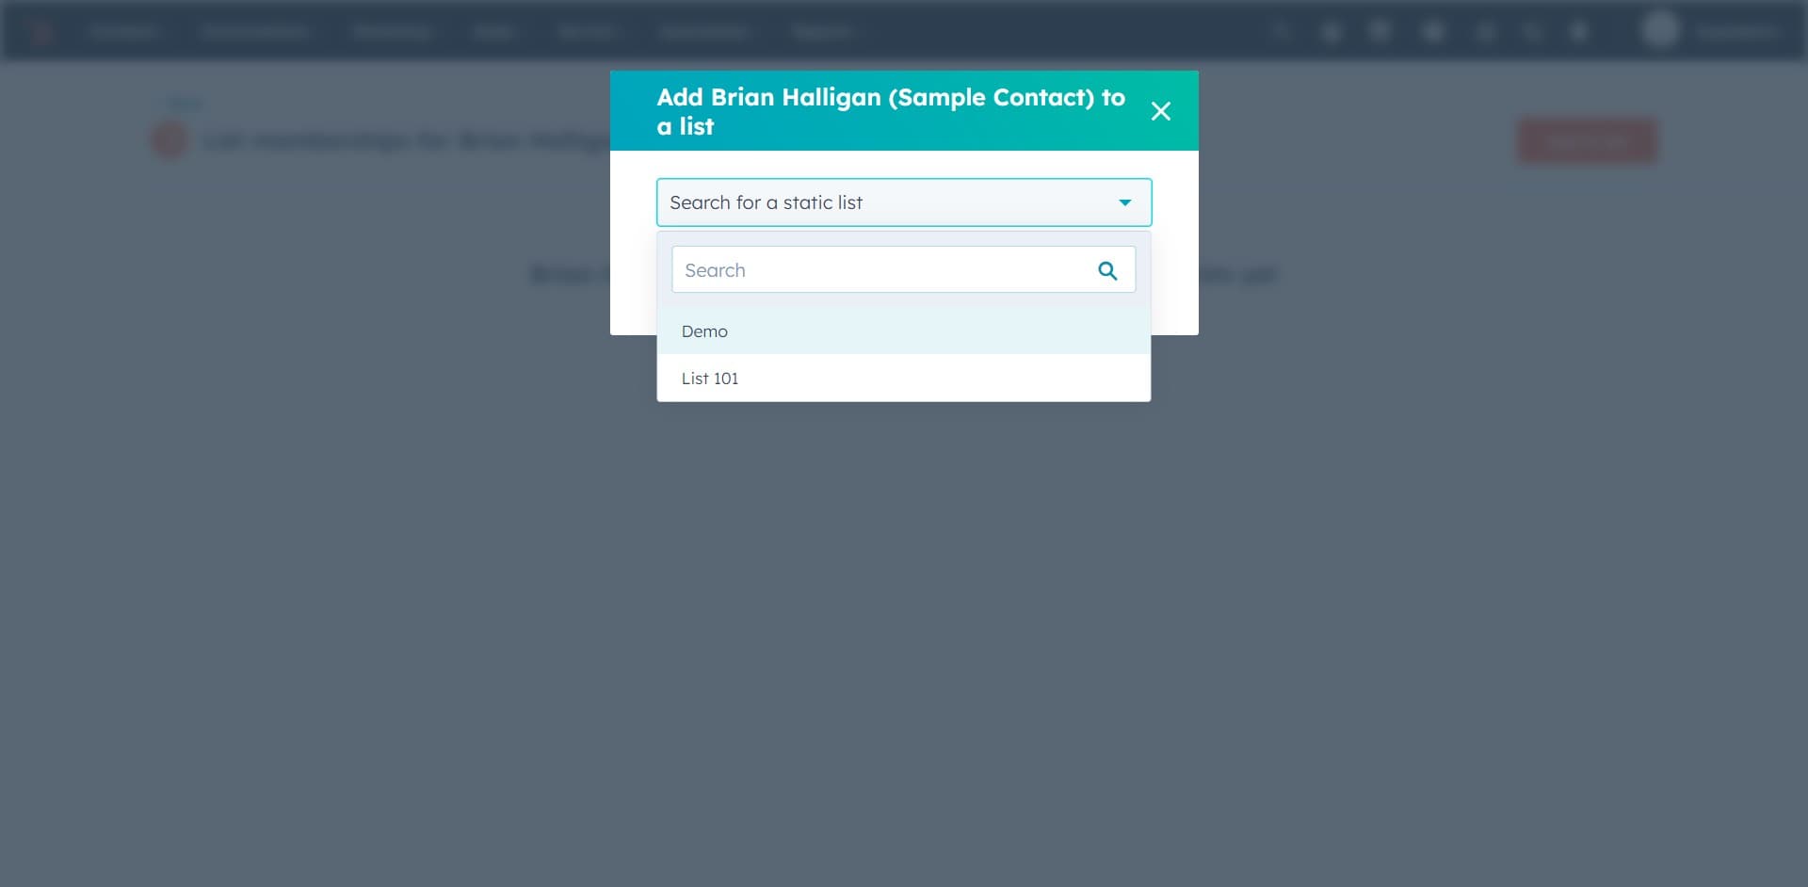Click the Back link above the page title
Image resolution: width=1808 pixels, height=887 pixels.
[x=185, y=102]
